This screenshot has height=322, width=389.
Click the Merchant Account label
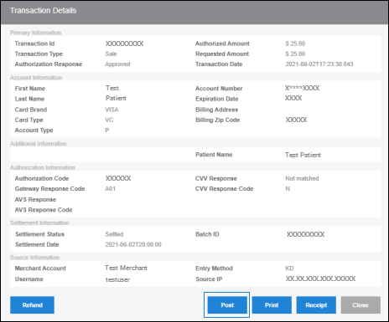(40, 268)
